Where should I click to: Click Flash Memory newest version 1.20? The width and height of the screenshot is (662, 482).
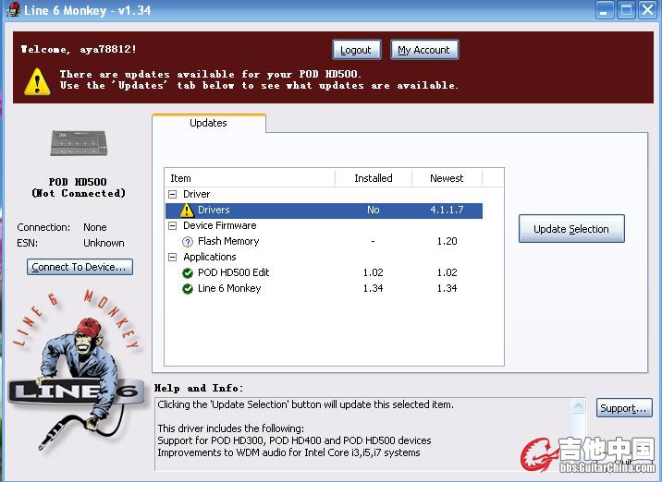[447, 242]
